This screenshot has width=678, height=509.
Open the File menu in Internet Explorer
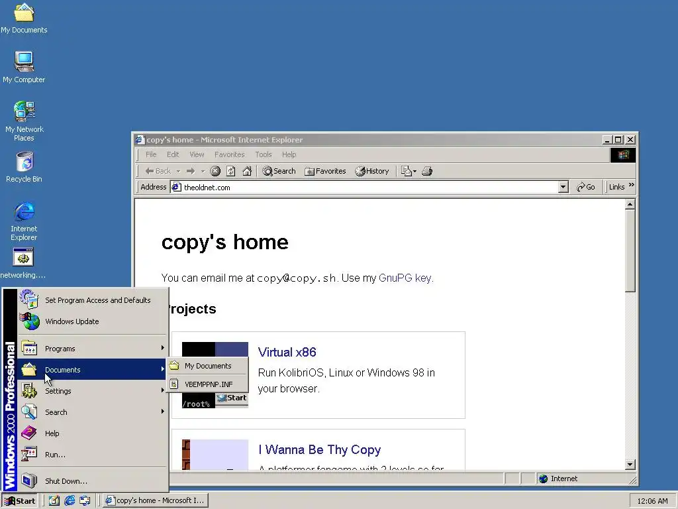(x=151, y=154)
